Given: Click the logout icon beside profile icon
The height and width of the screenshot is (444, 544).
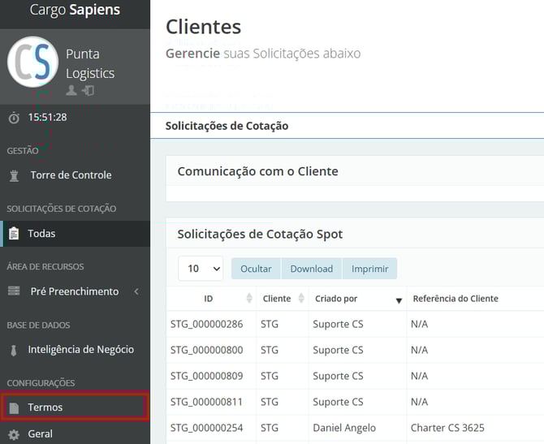Looking at the screenshot, I should 88,91.
